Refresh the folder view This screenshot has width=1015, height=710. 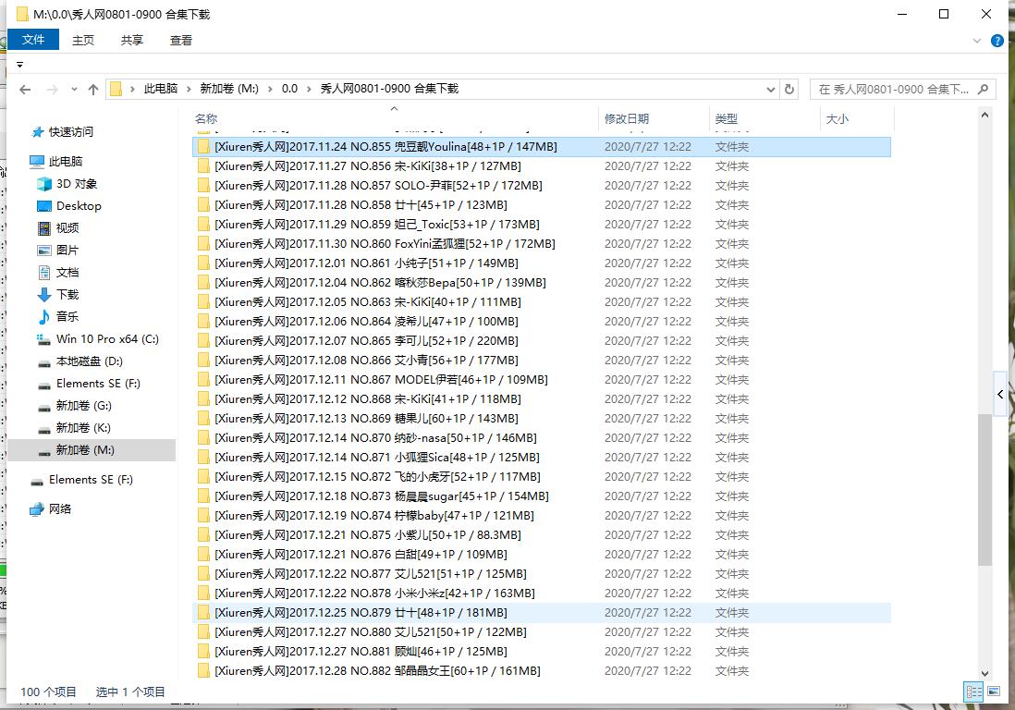click(789, 90)
